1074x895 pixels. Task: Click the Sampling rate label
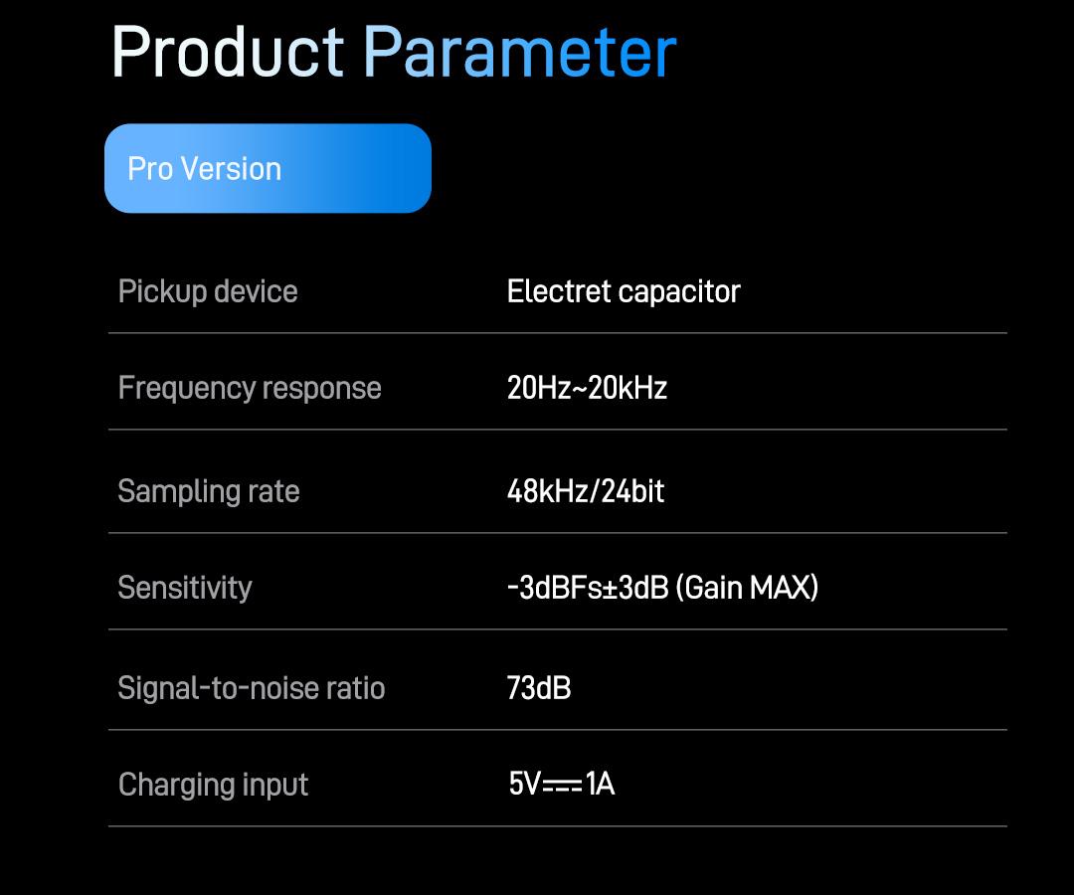[209, 491]
